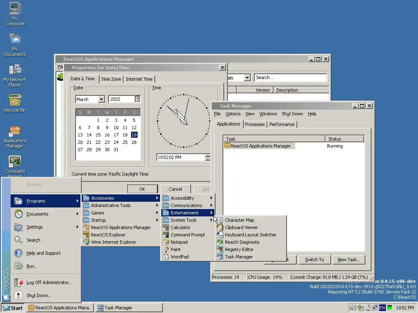Click the Startup folder in Programs menu
The width and height of the screenshot is (418, 313).
121,220
